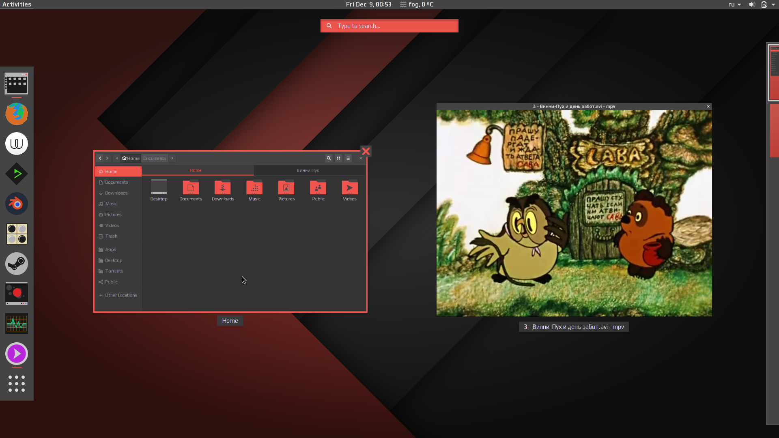Screen dimensions: 779x438
Task: Open the red dot screen recorder icon
Action: pyautogui.click(x=17, y=294)
